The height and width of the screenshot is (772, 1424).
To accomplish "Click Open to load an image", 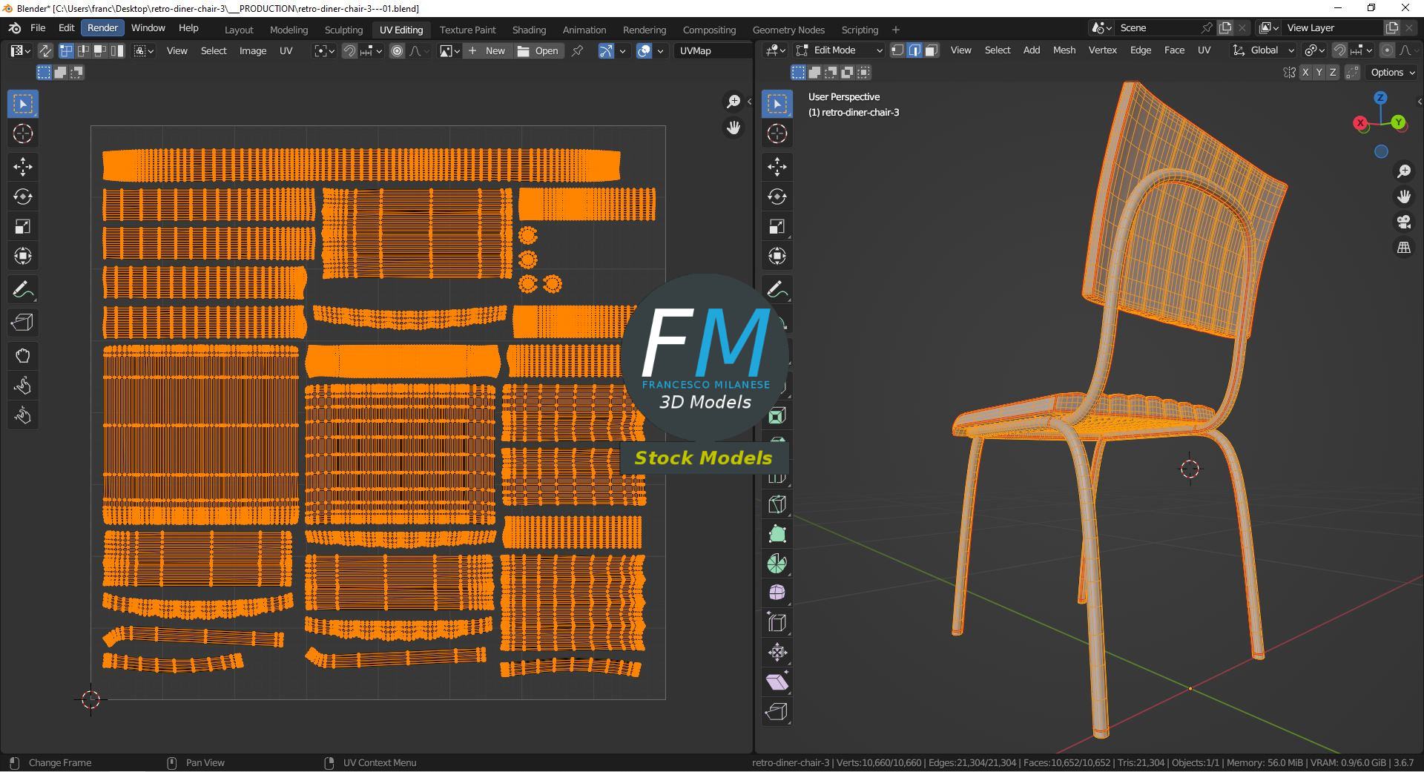I will (539, 51).
